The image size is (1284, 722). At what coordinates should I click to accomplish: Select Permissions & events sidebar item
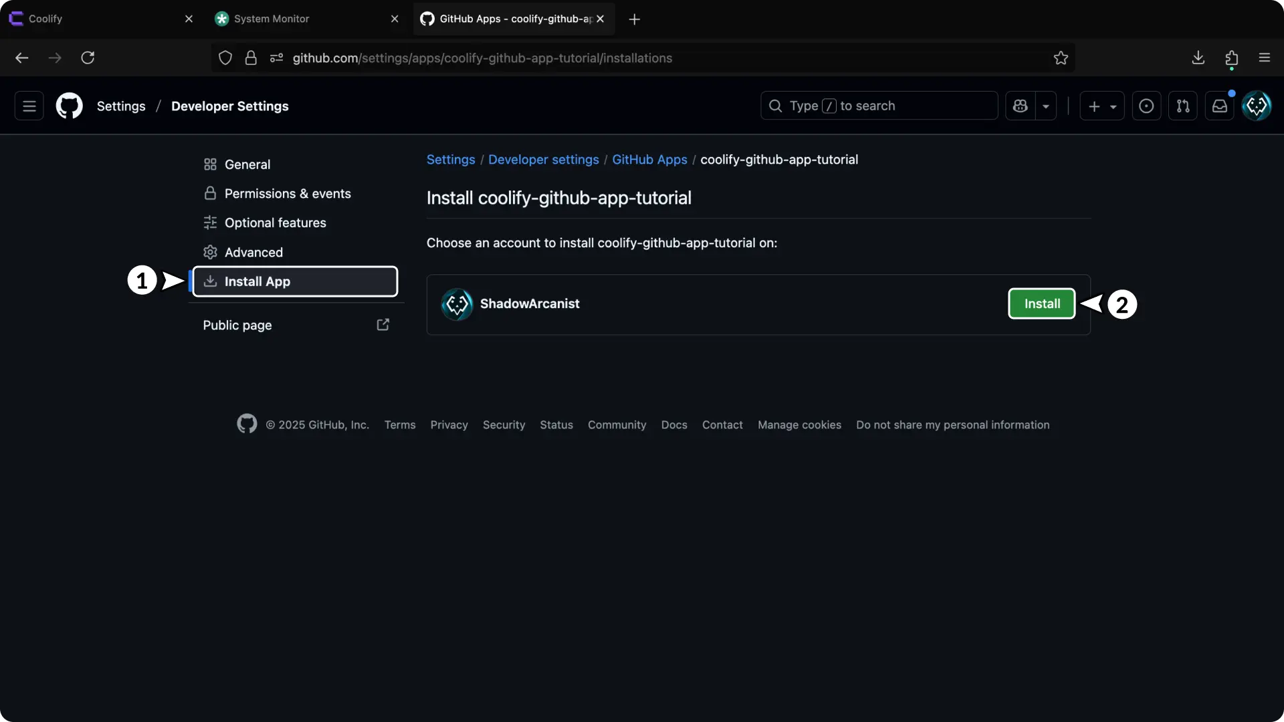click(288, 193)
